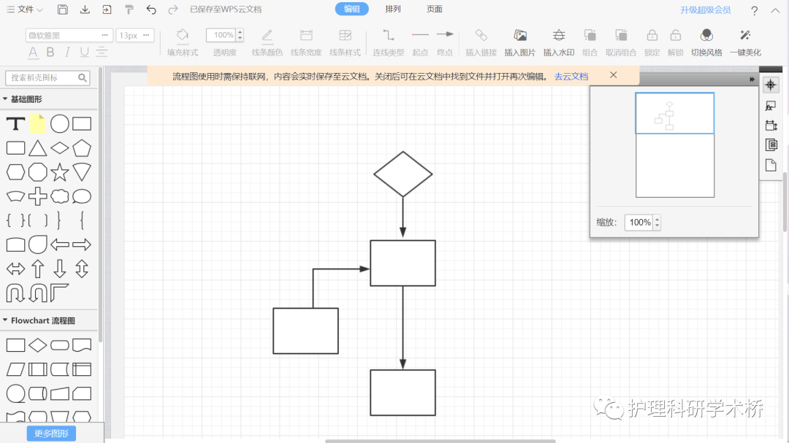
Task: Click the 更多图形 more shapes button
Action: (50, 433)
